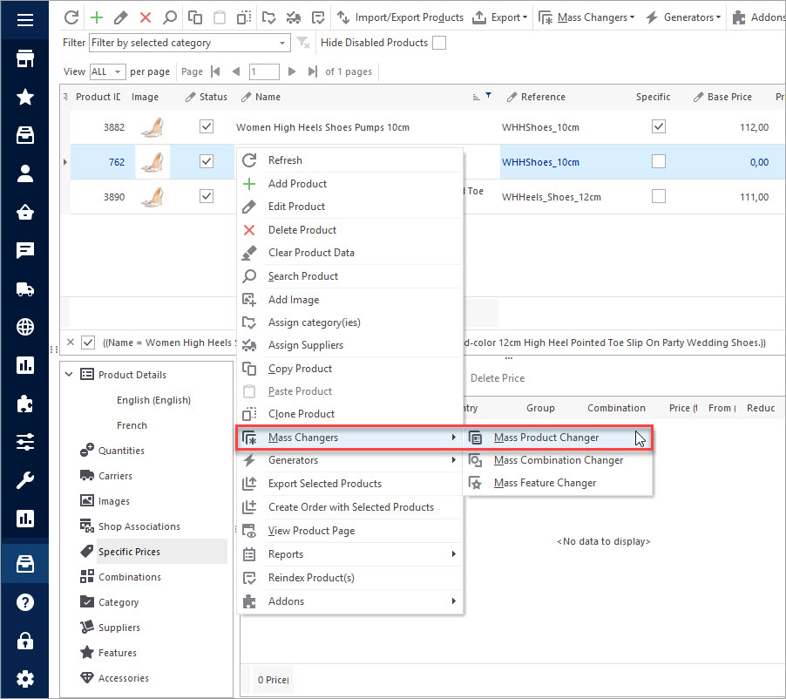Viewport: 786px width, 699px height.
Task: Toggle Status checkbox for product 762
Action: (207, 161)
